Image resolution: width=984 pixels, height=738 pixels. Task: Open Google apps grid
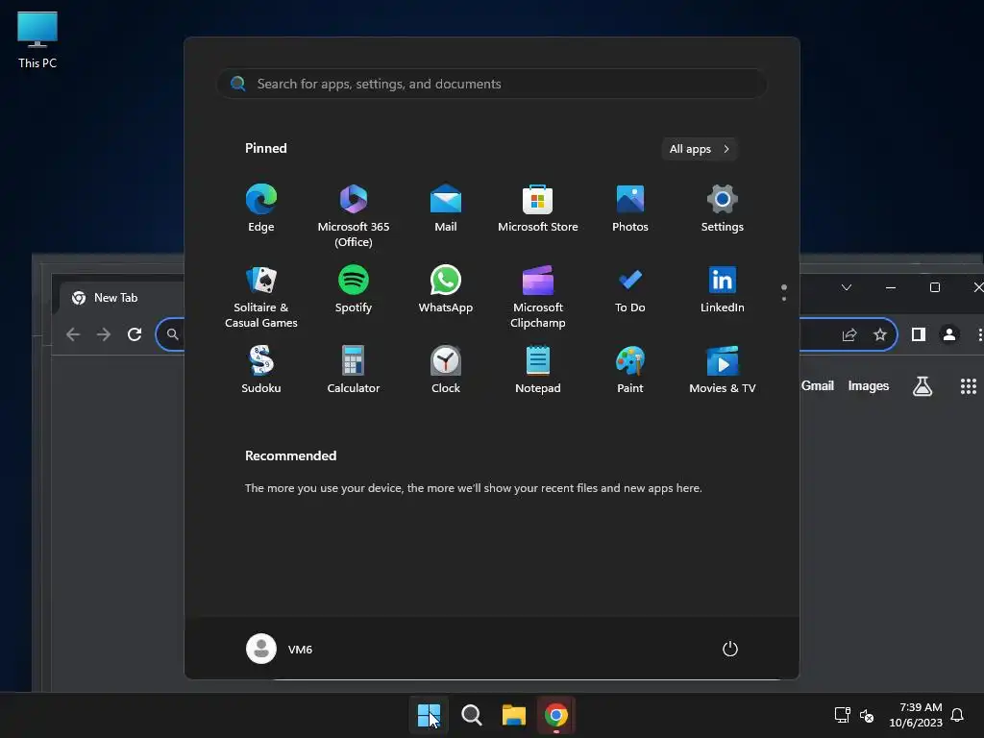click(969, 386)
